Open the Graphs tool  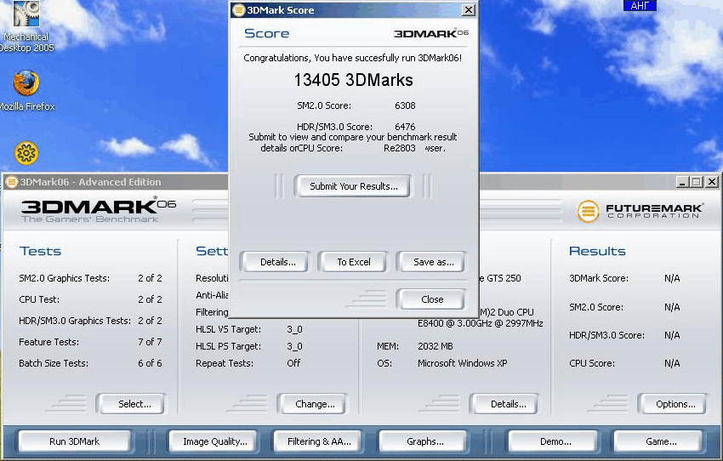coord(424,441)
